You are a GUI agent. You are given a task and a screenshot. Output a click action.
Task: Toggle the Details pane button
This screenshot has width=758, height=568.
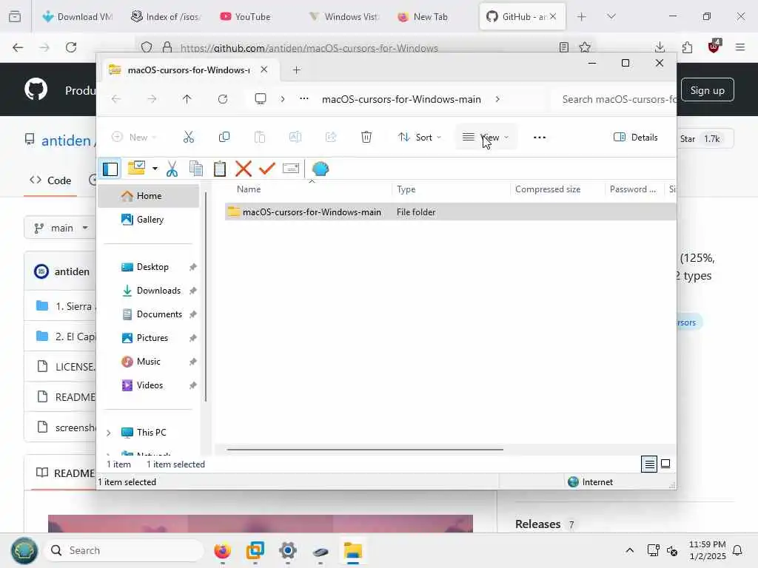(635, 137)
